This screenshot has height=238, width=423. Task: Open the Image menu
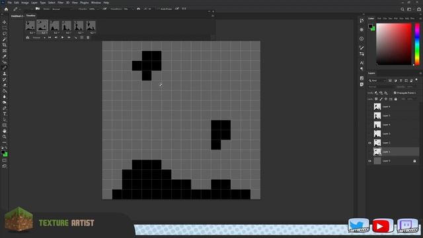pos(25,3)
